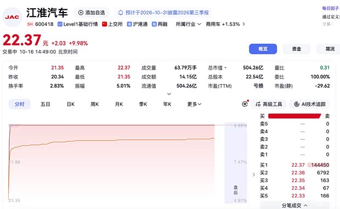Open the 2026-10-31 third-quarter report disclosure notice
340x209 pixels.
[x=163, y=13]
